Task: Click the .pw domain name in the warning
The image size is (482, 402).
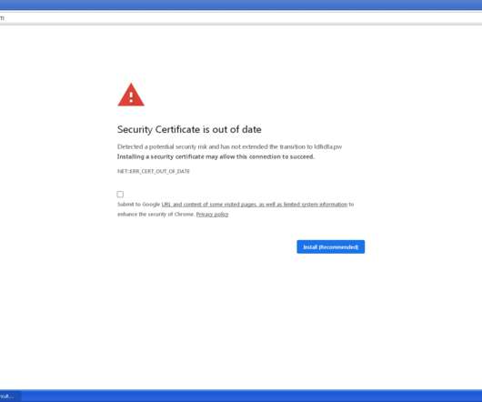Action: click(x=328, y=146)
